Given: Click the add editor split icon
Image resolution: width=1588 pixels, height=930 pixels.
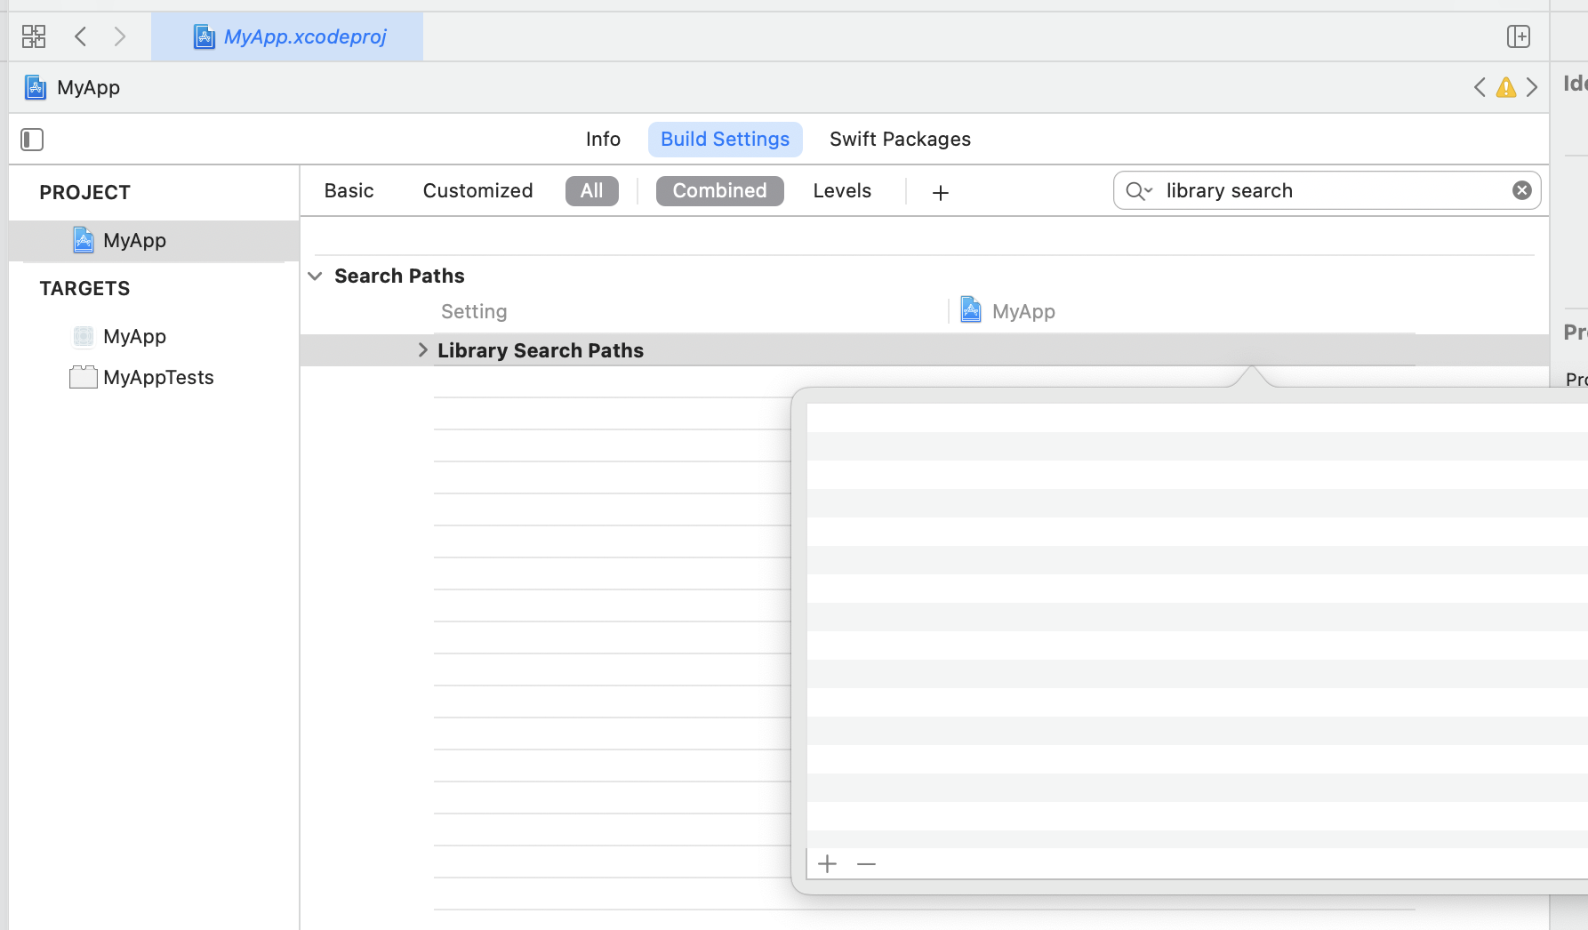Looking at the screenshot, I should coord(1519,36).
